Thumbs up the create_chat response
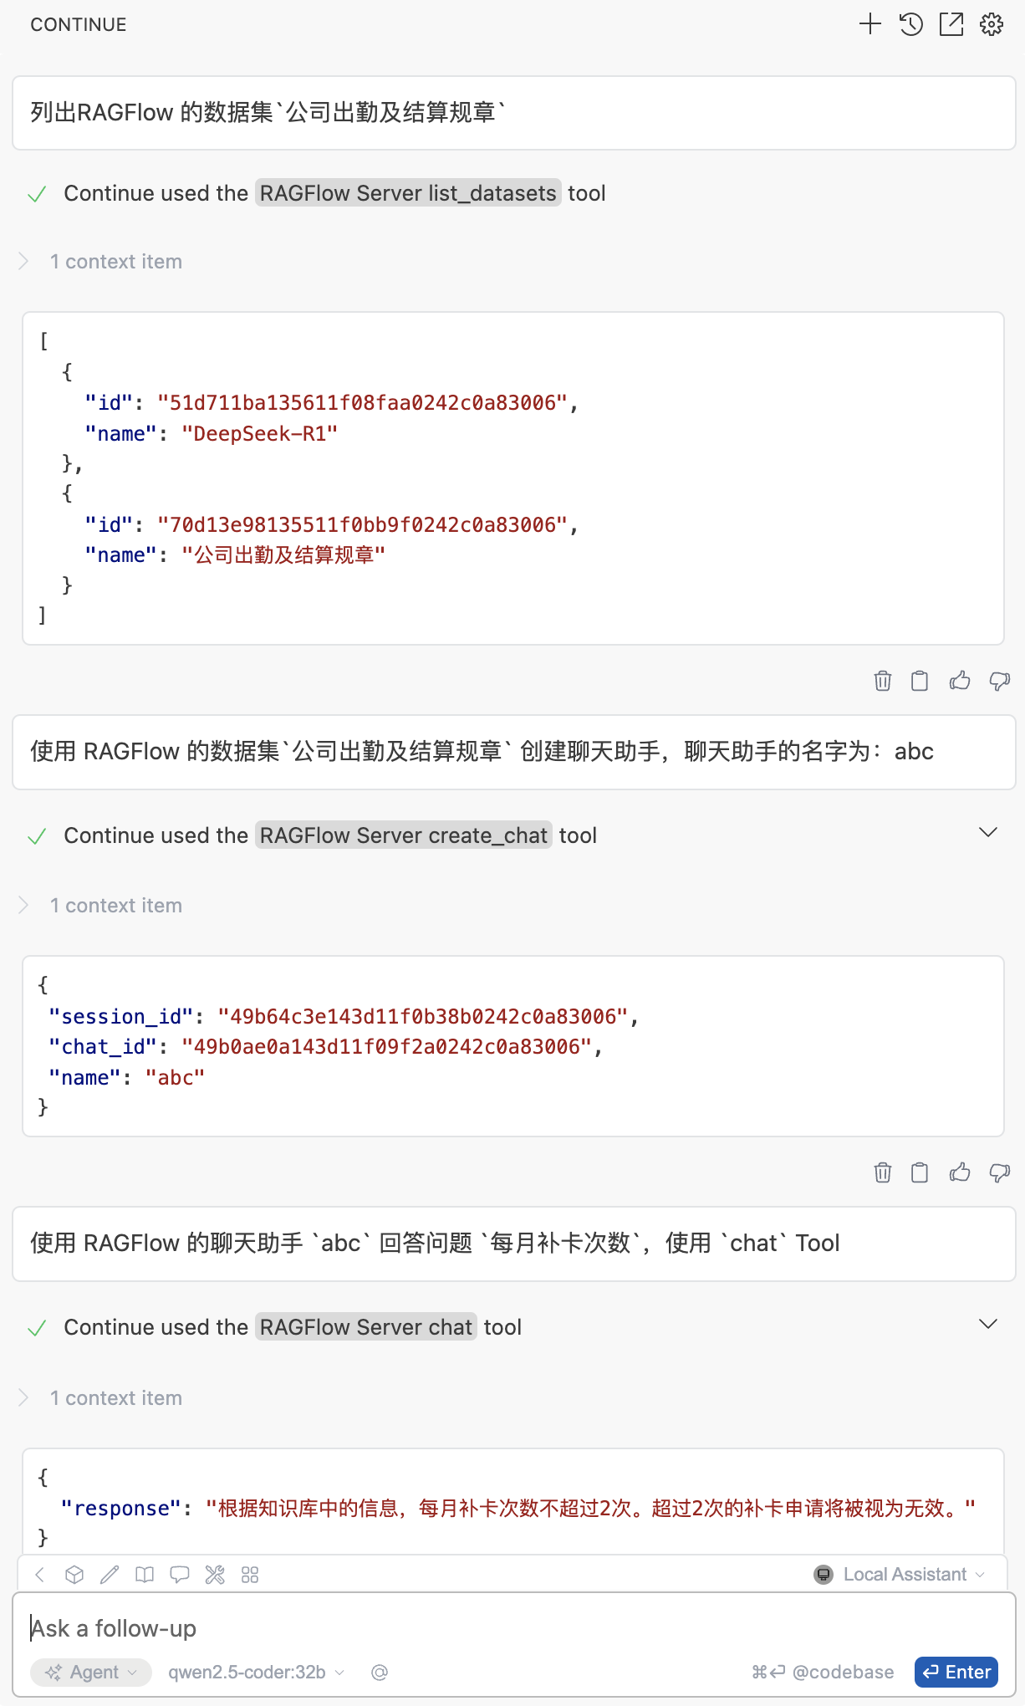Image resolution: width=1025 pixels, height=1706 pixels. click(959, 1172)
